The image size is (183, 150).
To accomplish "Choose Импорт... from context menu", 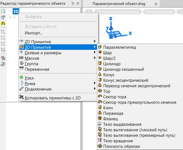I will pos(33,33).
